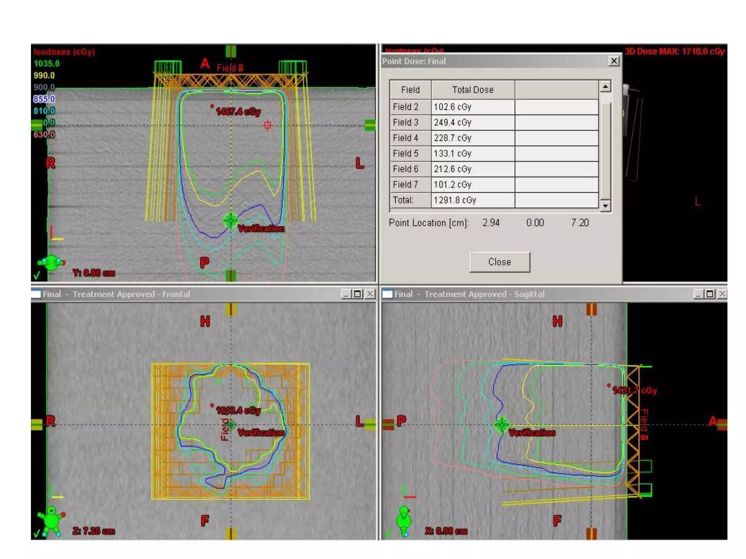746x559 pixels.
Task: Click the green Verification marker in transversal view
Action: tap(230, 221)
